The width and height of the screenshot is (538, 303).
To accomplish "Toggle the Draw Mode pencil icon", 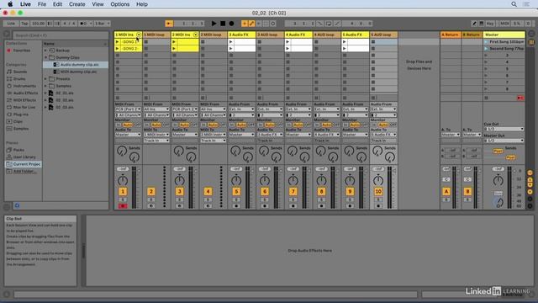I will (474, 24).
